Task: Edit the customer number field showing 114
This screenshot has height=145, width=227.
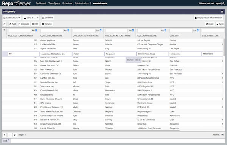Action: (23, 54)
